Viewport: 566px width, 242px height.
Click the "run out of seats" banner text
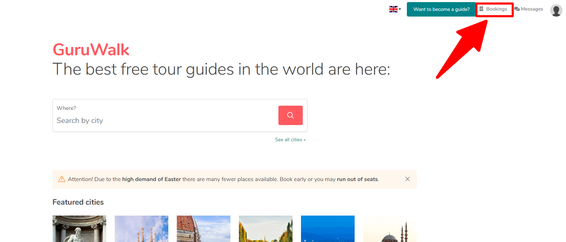[x=357, y=179]
